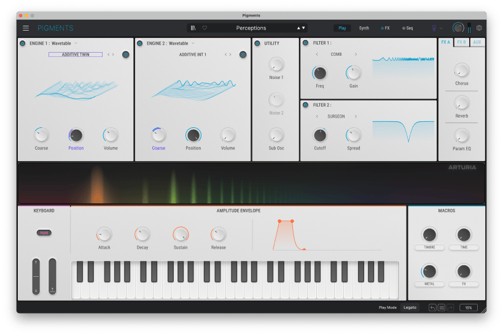Open the history list icon in status bar
Screen dimensions: 503x335
(441, 307)
